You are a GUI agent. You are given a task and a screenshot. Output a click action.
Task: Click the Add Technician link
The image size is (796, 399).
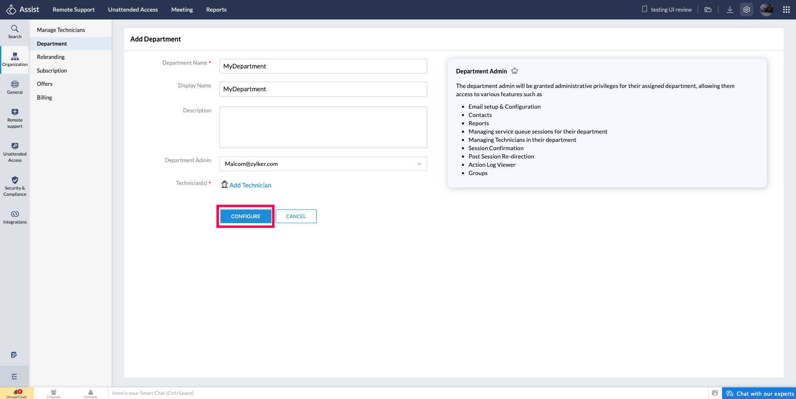click(x=250, y=185)
